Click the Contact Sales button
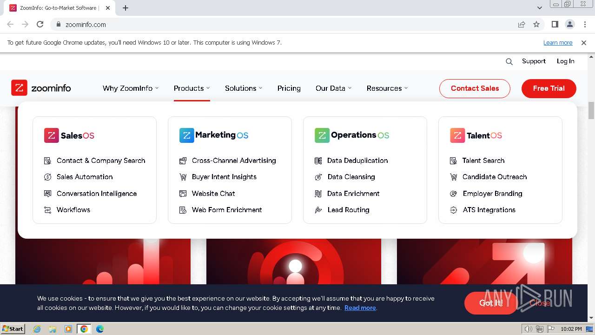The image size is (595, 335). point(475,88)
